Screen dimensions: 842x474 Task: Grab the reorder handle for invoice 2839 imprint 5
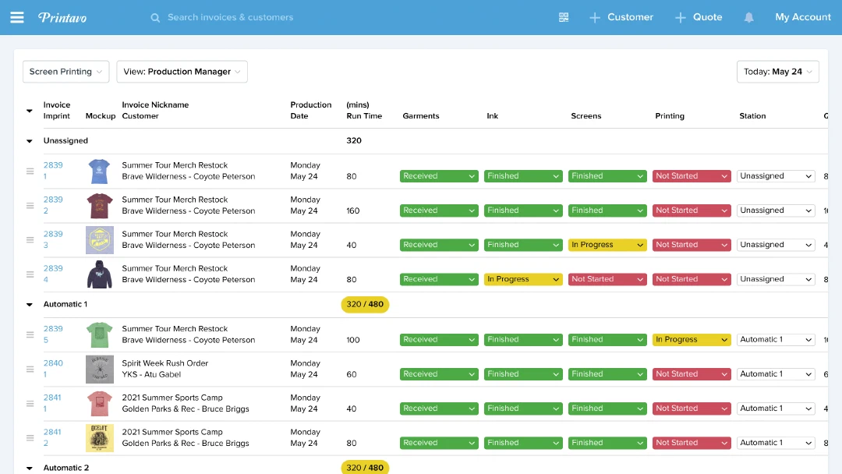pyautogui.click(x=30, y=334)
